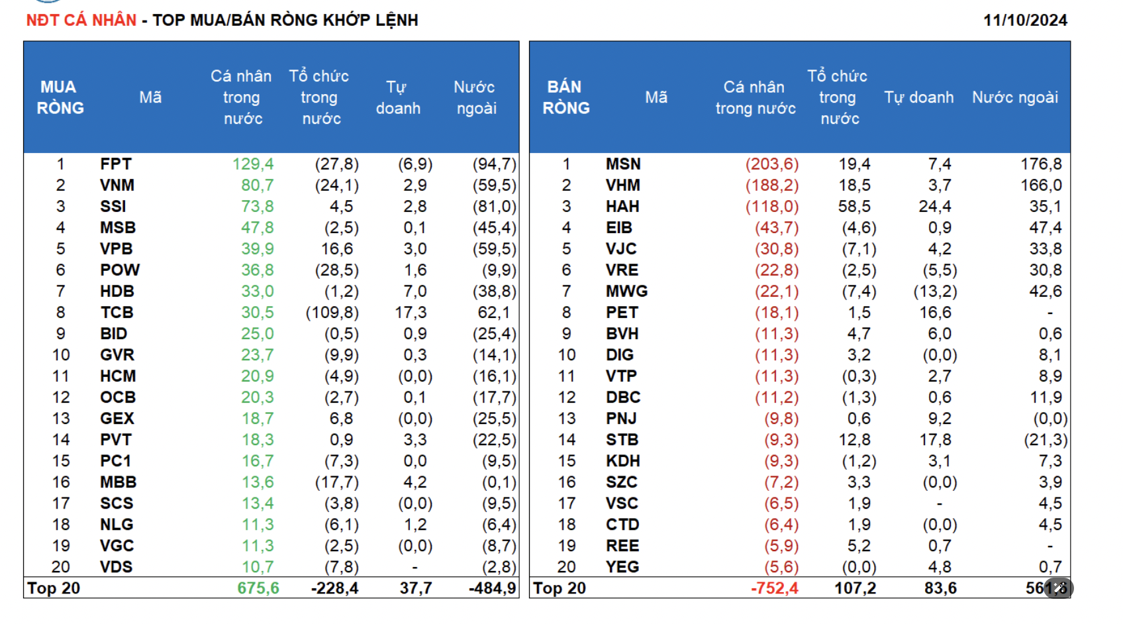The image size is (1123, 624).
Task: Select the HAH stock code
Action: coord(622,206)
